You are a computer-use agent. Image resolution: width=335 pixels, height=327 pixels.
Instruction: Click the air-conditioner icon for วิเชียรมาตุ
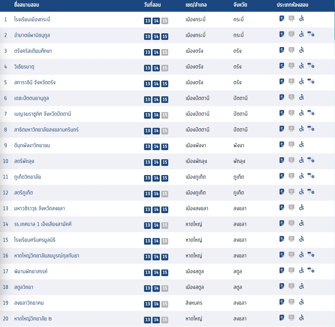coord(311,66)
